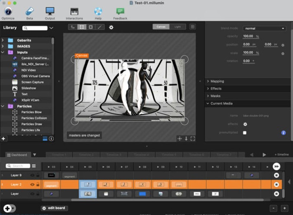The width and height of the screenshot is (293, 215).
Task: Zoom in dashboard with plus button
Action: pyautogui.click(x=284, y=208)
